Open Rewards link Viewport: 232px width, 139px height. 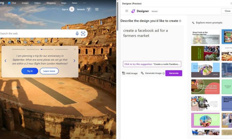point(81,9)
